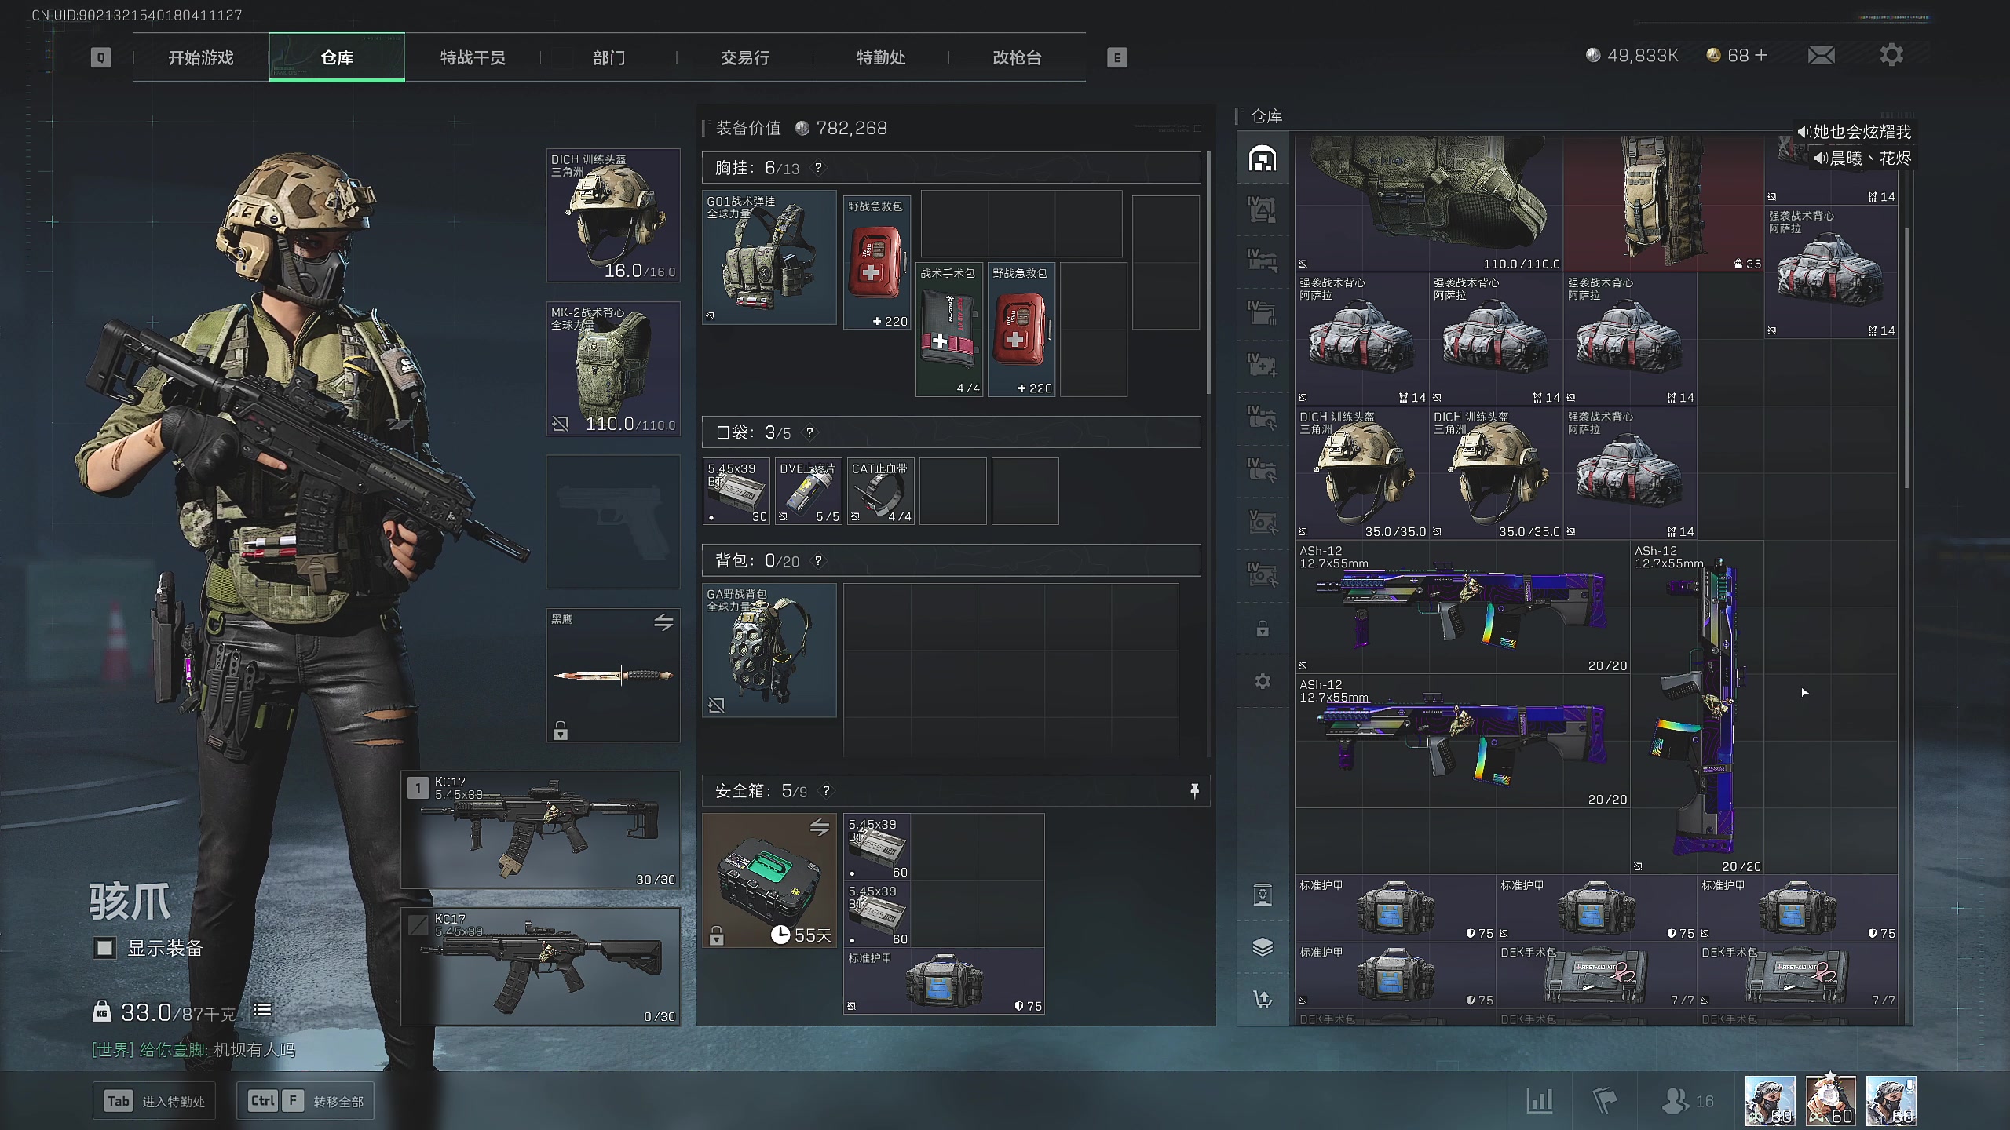Select the 仓库 tab
2010x1130 pixels.
(337, 57)
